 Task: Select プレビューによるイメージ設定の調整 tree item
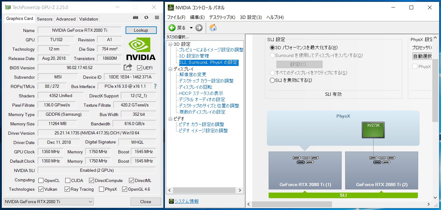211,50
